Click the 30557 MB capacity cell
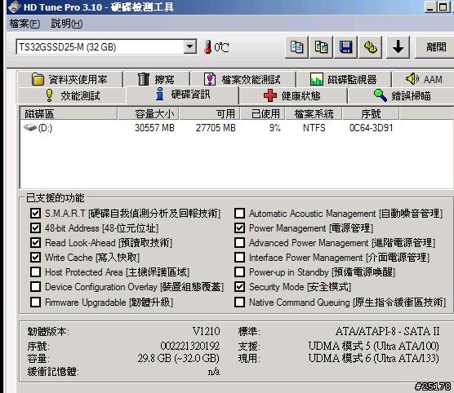Viewport: 454px width, 393px height. point(154,128)
